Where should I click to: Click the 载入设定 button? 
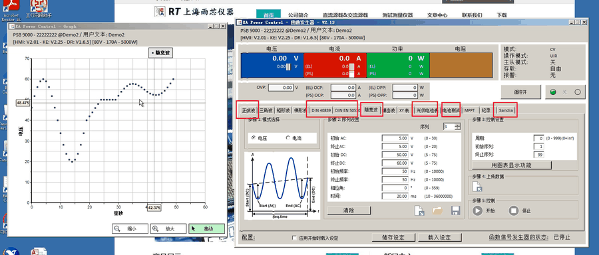pyautogui.click(x=439, y=238)
